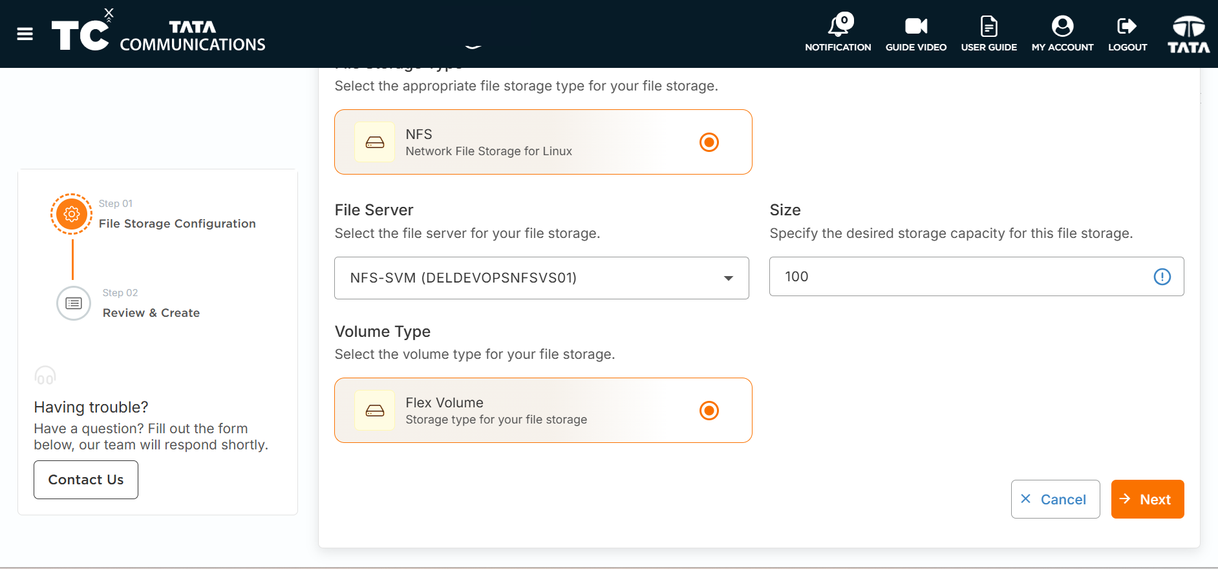This screenshot has height=569, width=1218.
Task: Click the Size field info icon
Action: tap(1162, 277)
